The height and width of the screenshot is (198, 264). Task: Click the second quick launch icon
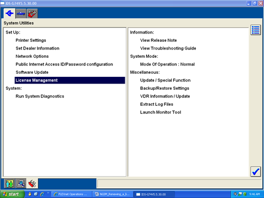coord(36,194)
